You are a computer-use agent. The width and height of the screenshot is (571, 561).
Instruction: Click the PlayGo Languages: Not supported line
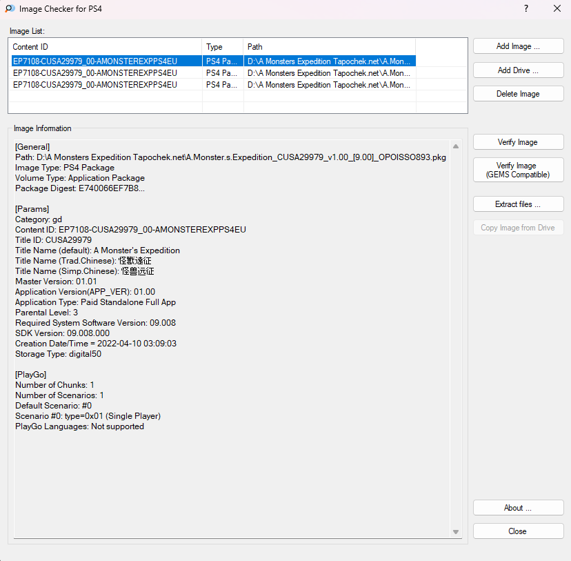(x=80, y=426)
